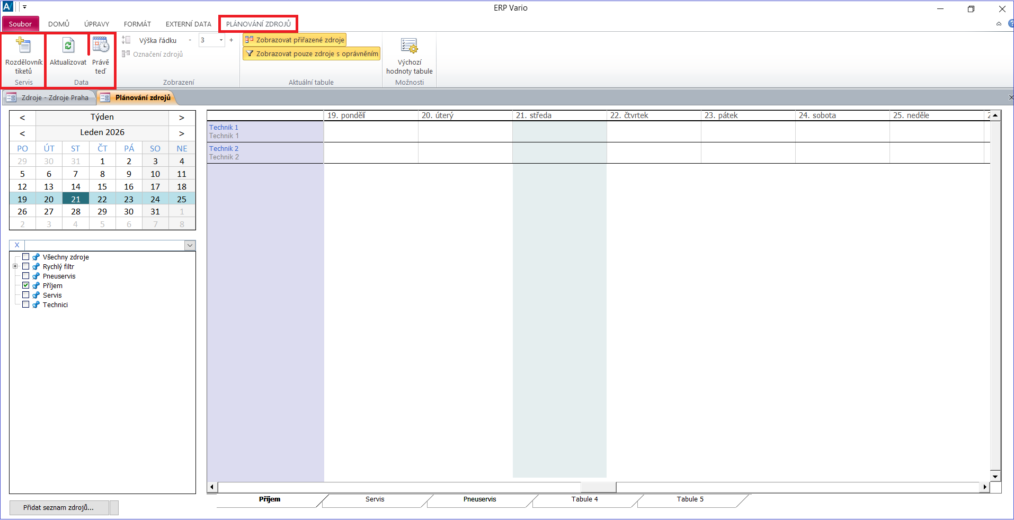Enable the Technici checkbox
Viewport: 1014px width, 520px height.
click(25, 304)
